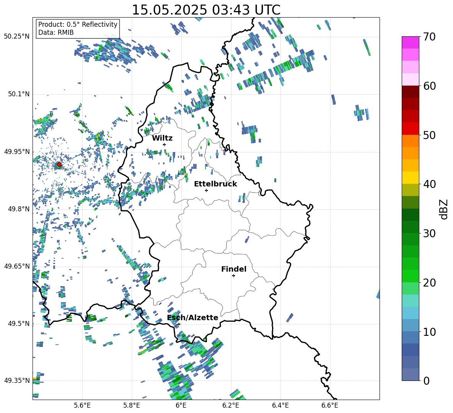
Task: Click the 6.6°E longitude label
Action: (330, 405)
